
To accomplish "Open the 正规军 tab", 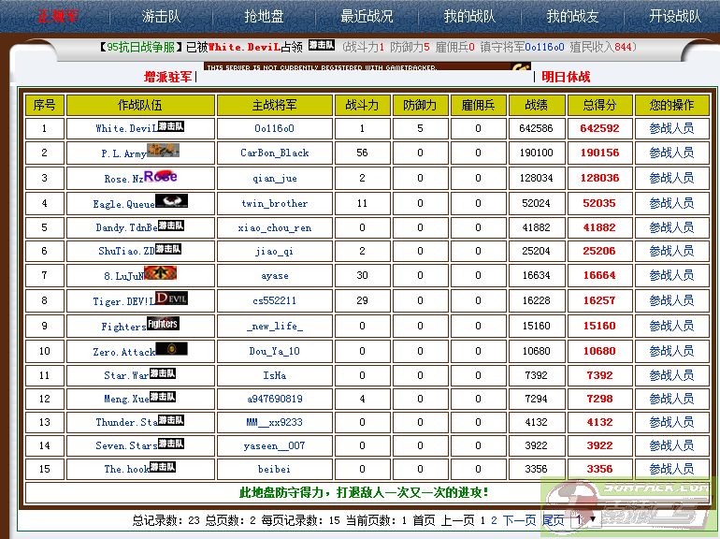I will click(x=58, y=16).
